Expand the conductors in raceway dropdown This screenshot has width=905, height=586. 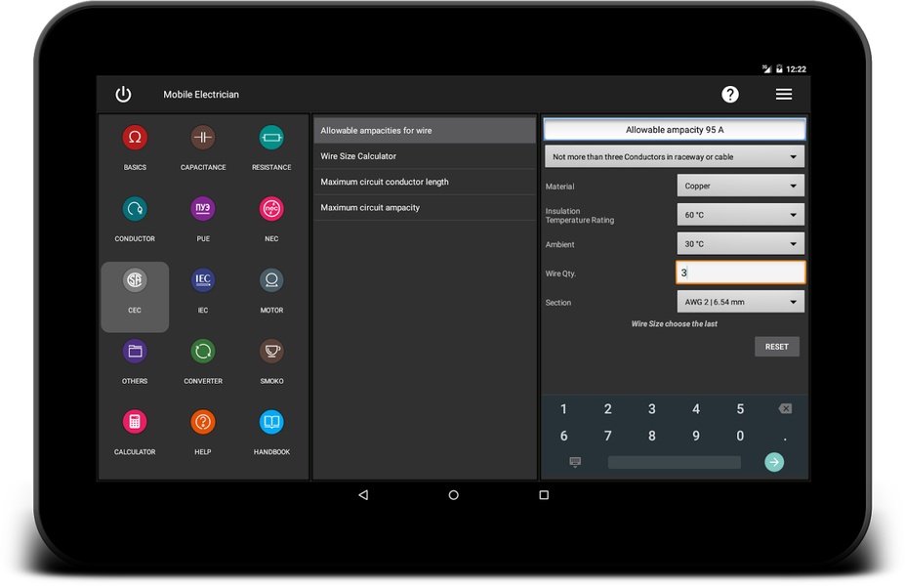click(675, 156)
